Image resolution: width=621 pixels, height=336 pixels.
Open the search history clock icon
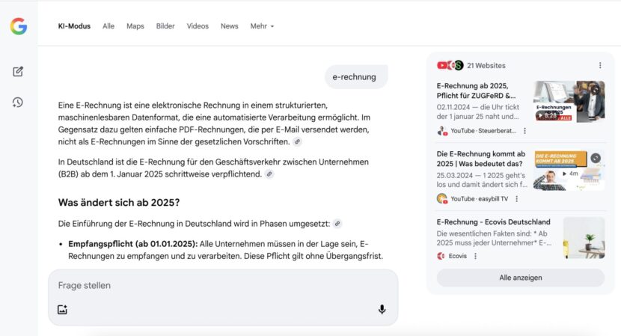[19, 102]
